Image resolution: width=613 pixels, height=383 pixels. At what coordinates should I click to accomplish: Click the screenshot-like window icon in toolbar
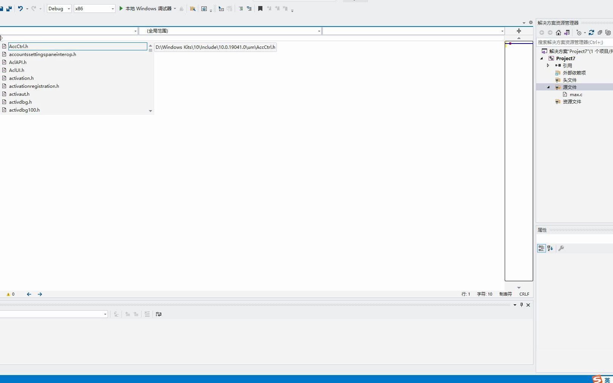click(204, 9)
